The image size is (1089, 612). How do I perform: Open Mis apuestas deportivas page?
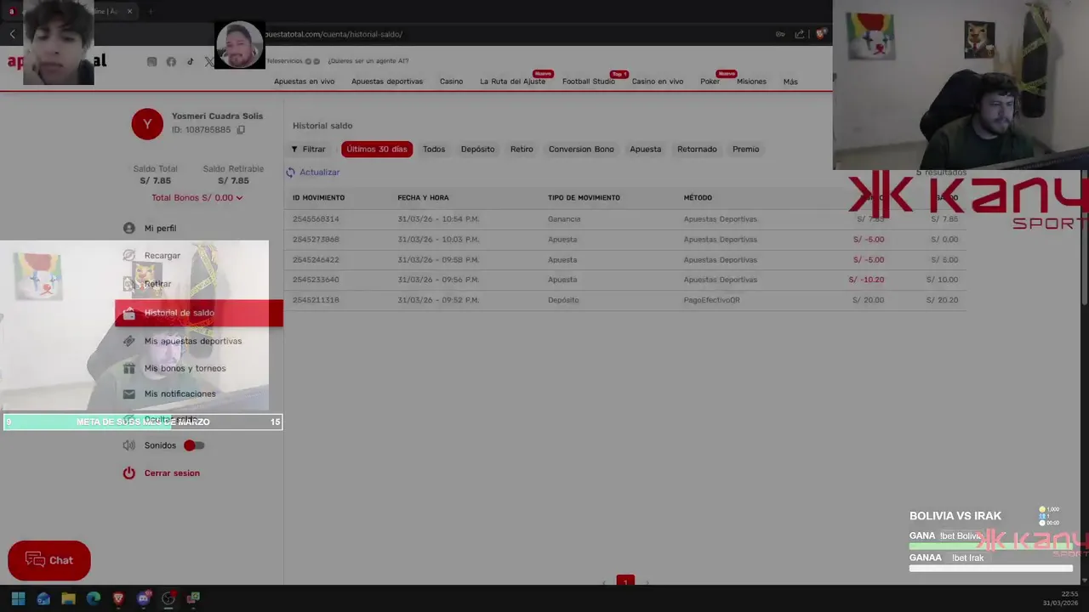pyautogui.click(x=193, y=341)
